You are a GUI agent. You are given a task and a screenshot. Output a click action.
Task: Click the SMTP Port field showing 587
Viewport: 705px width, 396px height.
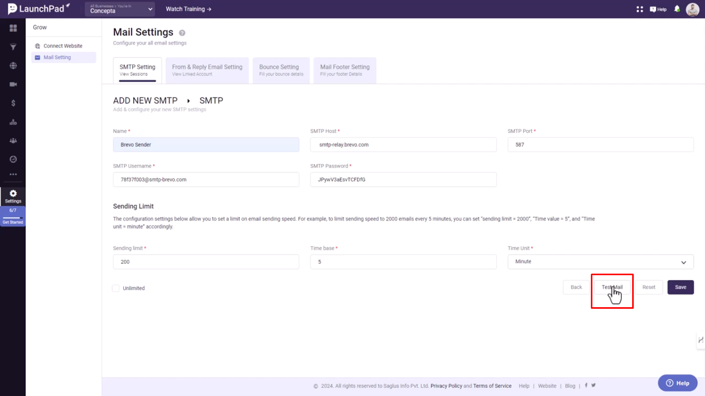601,145
